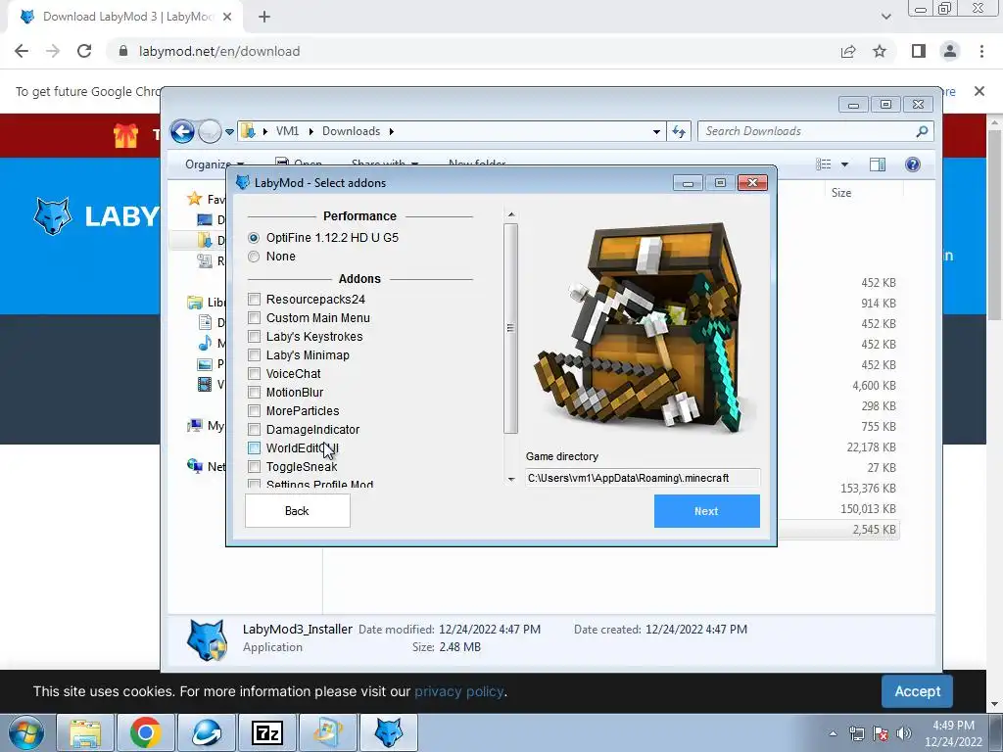This screenshot has height=752, width=1003.
Task: Open the privacy policy link
Action: click(458, 691)
